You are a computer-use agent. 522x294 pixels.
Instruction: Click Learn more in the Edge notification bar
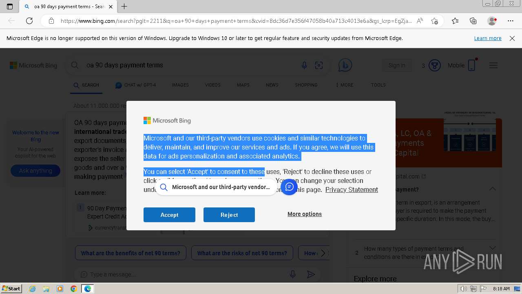pos(488,38)
